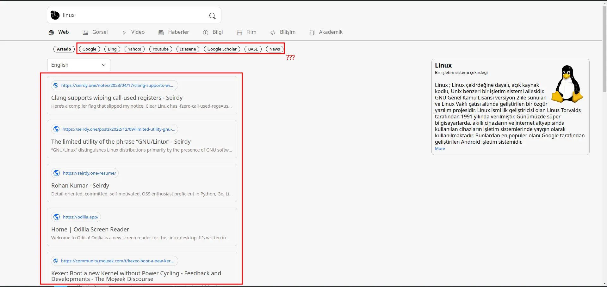The height and width of the screenshot is (287, 607).
Task: Click the 'Linux' heading in the info panel
Action: 443,65
